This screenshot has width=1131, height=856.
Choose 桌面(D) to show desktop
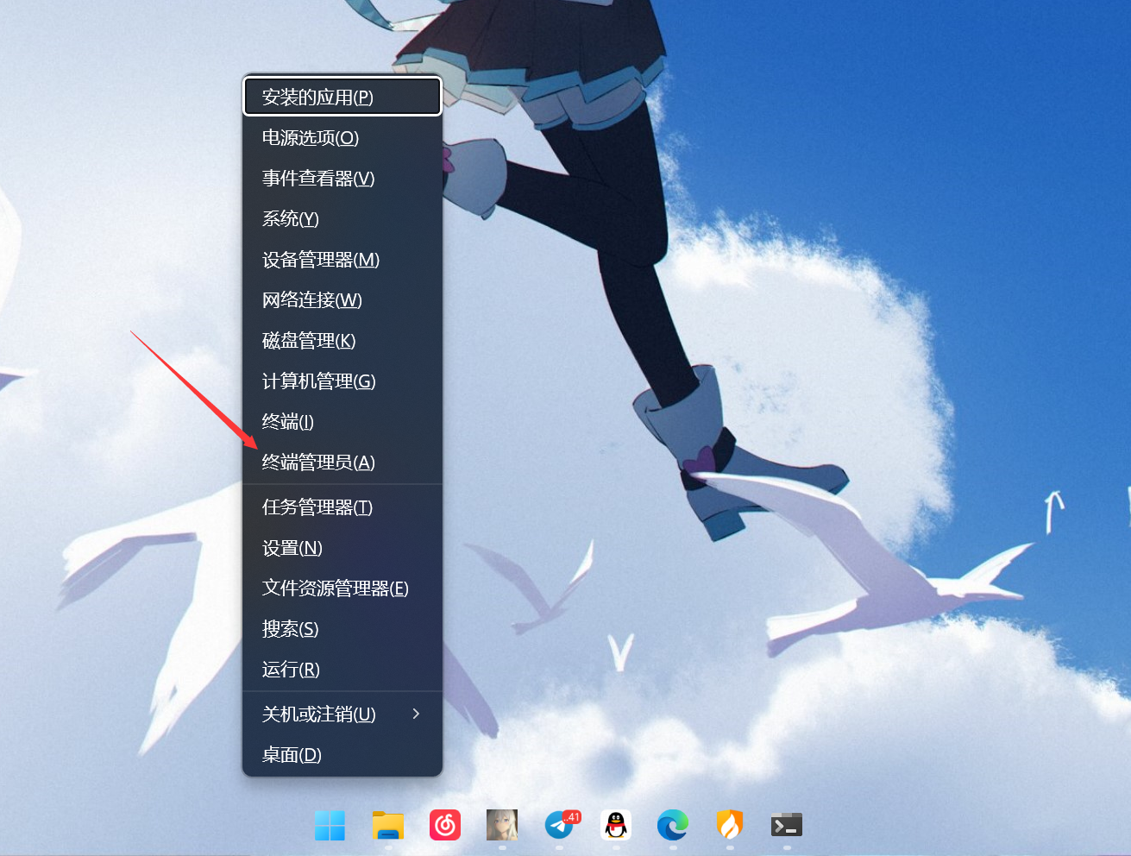342,755
